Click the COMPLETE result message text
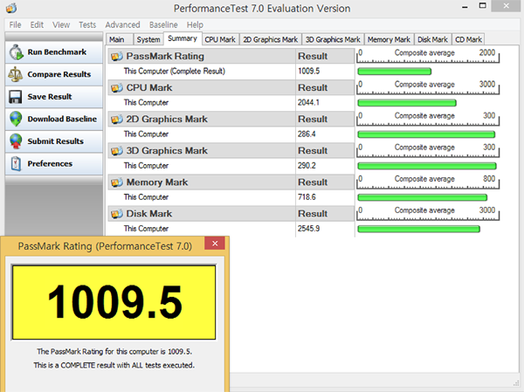524x392 pixels. coord(114,365)
